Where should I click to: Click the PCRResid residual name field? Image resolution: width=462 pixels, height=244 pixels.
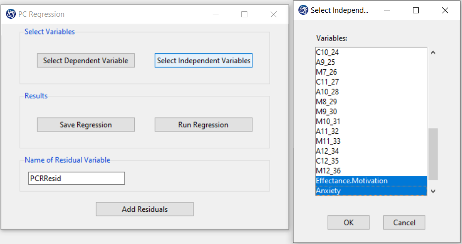pos(77,178)
